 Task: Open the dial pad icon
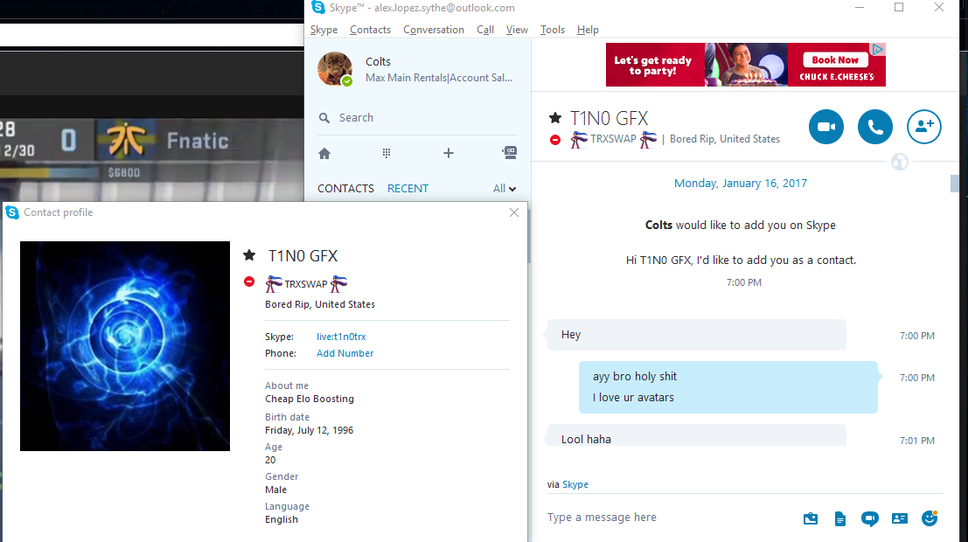pos(387,153)
